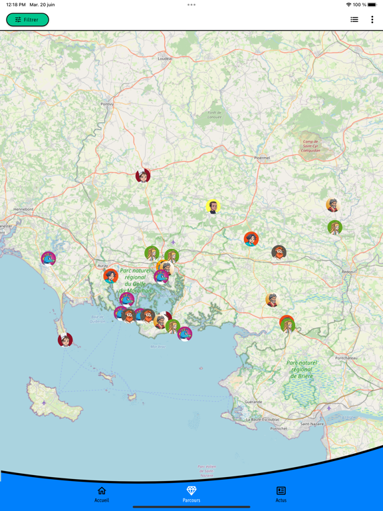Viewport: 383px width, 511px height.
Task: Select the Parcours tab
Action: pyautogui.click(x=191, y=494)
